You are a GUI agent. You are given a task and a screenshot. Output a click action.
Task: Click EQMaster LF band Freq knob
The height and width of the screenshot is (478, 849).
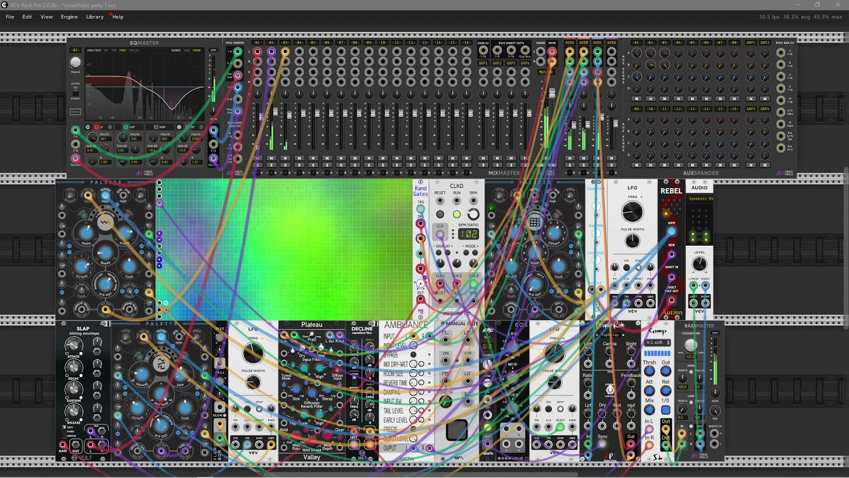click(93, 137)
